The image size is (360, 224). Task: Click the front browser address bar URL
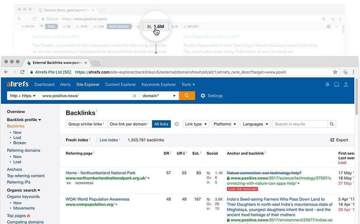[x=181, y=72]
